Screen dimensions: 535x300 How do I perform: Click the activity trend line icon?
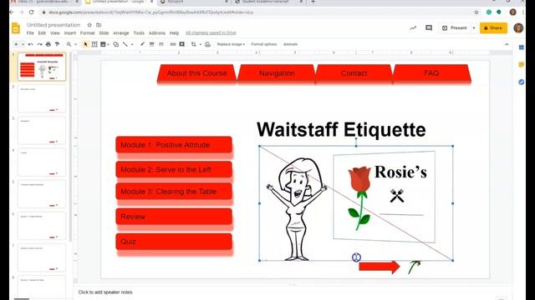pyautogui.click(x=413, y=27)
